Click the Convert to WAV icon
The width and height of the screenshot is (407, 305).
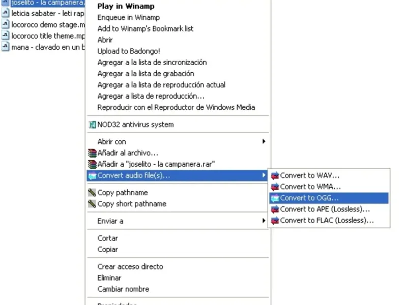point(275,176)
